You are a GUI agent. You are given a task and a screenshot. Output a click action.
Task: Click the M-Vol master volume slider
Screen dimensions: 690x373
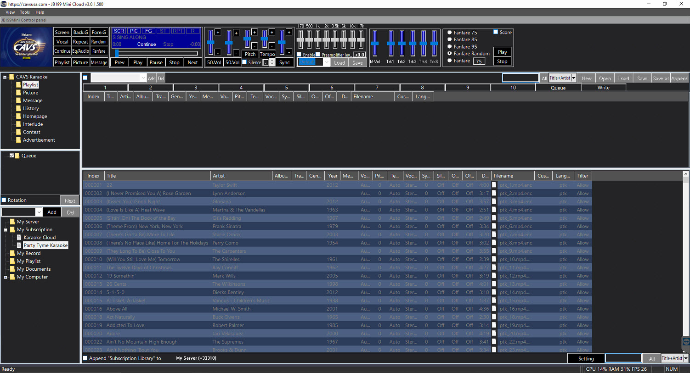pyautogui.click(x=375, y=44)
